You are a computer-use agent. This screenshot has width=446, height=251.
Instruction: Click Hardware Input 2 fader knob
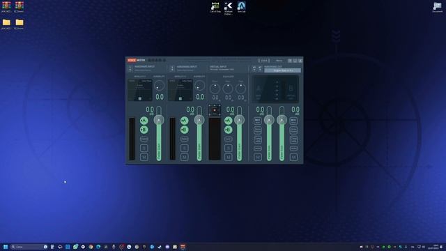[199, 120]
